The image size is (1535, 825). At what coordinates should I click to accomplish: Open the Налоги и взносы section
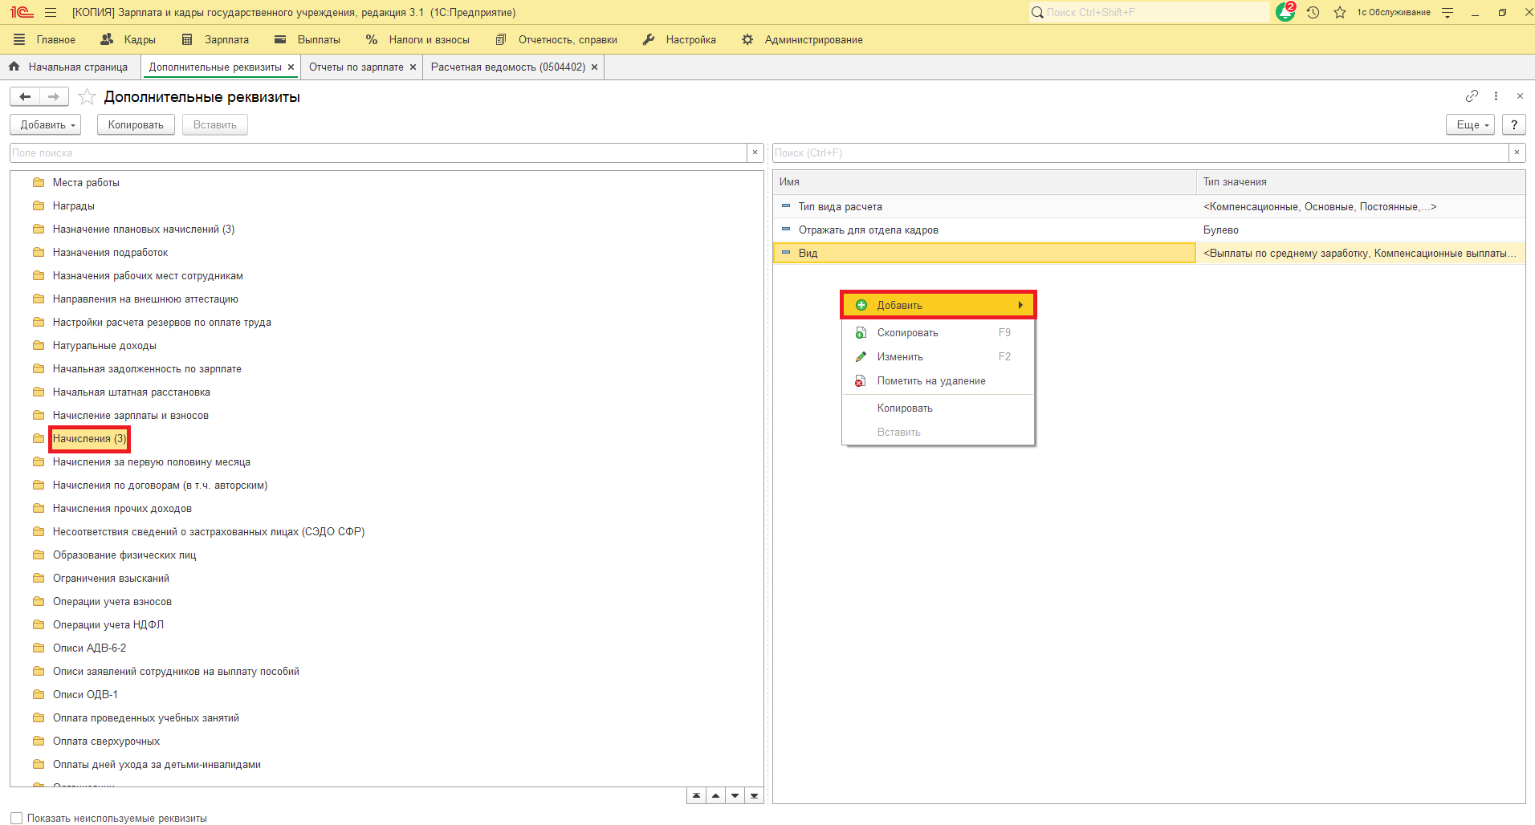click(x=417, y=40)
